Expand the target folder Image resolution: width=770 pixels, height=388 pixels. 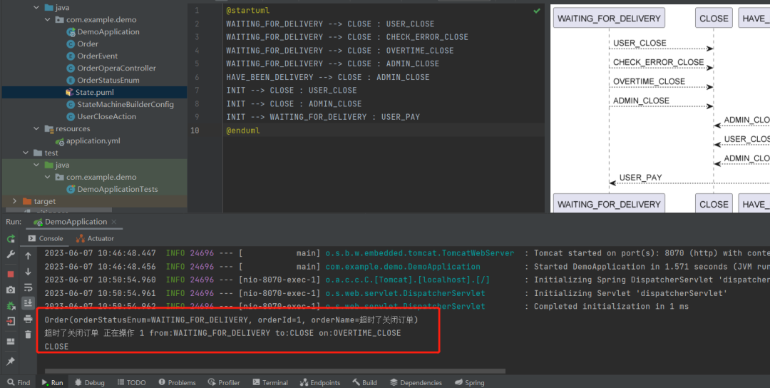pyautogui.click(x=15, y=201)
